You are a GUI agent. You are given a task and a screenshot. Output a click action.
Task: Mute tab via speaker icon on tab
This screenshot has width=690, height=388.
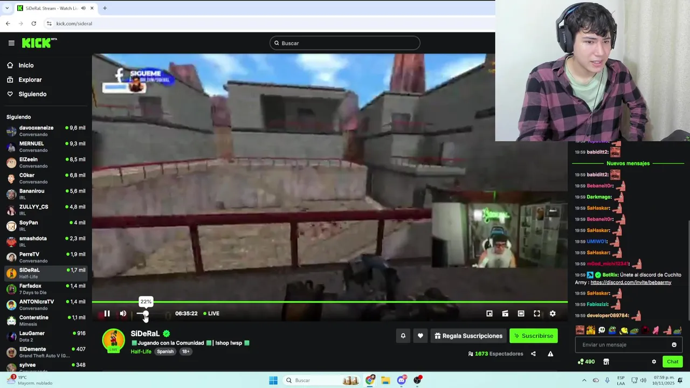pos(84,8)
